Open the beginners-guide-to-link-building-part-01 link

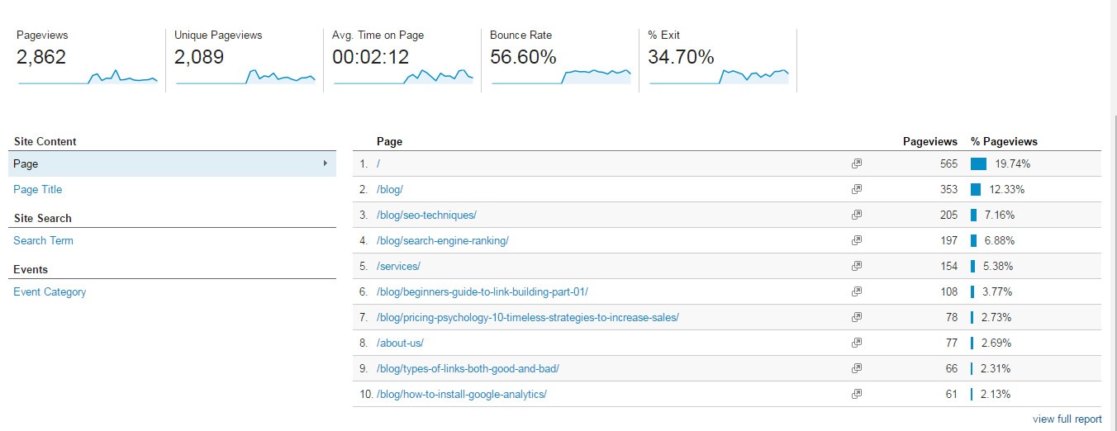coord(482,291)
